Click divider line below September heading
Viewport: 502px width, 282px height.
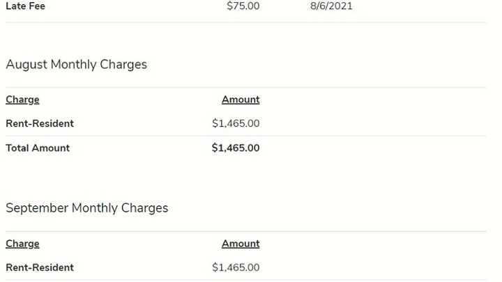point(246,231)
